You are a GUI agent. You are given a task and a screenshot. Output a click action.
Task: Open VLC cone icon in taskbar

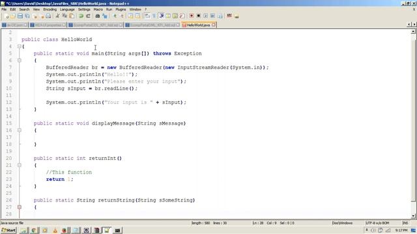tap(55, 230)
